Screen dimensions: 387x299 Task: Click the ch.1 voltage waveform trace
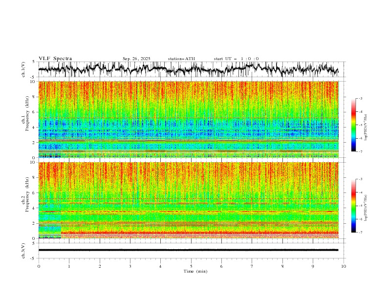point(188,69)
